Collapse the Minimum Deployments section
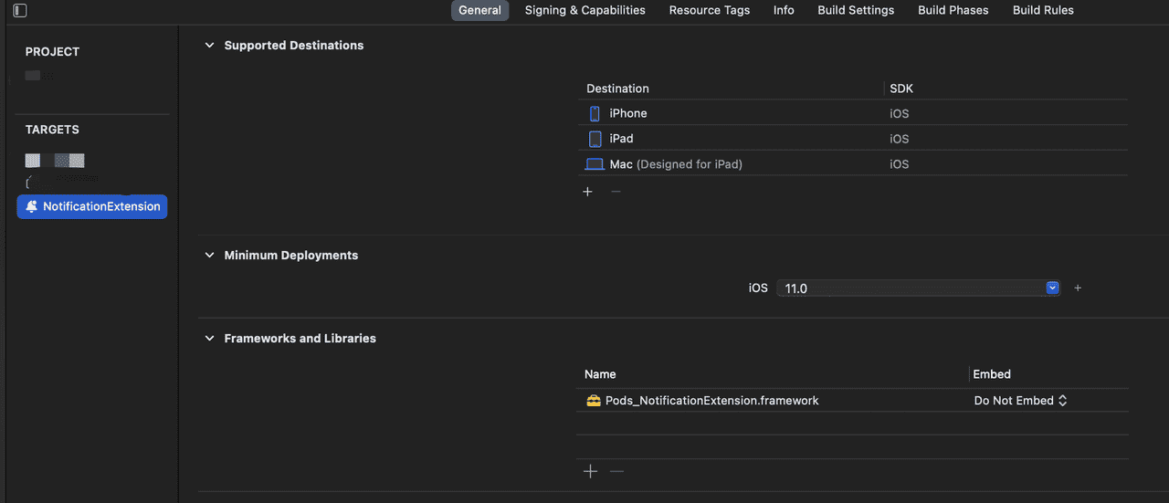This screenshot has width=1169, height=503. (209, 256)
